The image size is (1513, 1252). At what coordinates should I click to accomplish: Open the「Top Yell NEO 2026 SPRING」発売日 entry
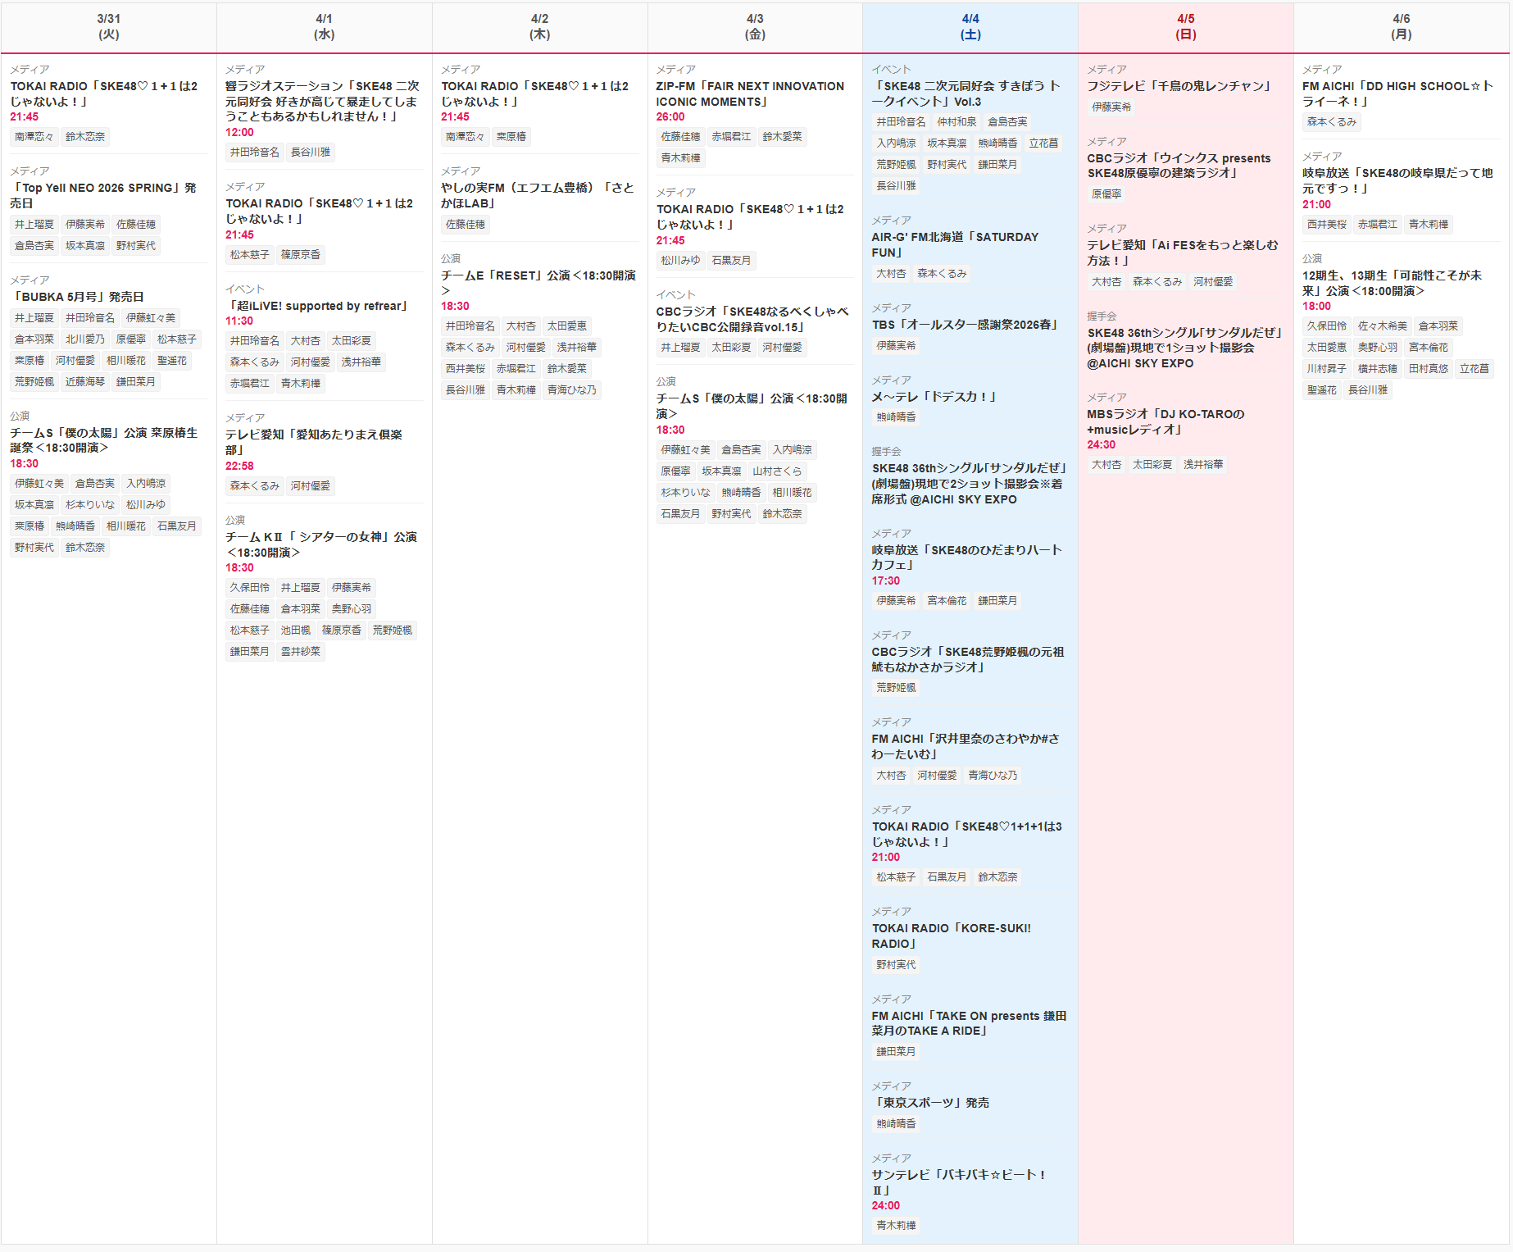pos(103,195)
